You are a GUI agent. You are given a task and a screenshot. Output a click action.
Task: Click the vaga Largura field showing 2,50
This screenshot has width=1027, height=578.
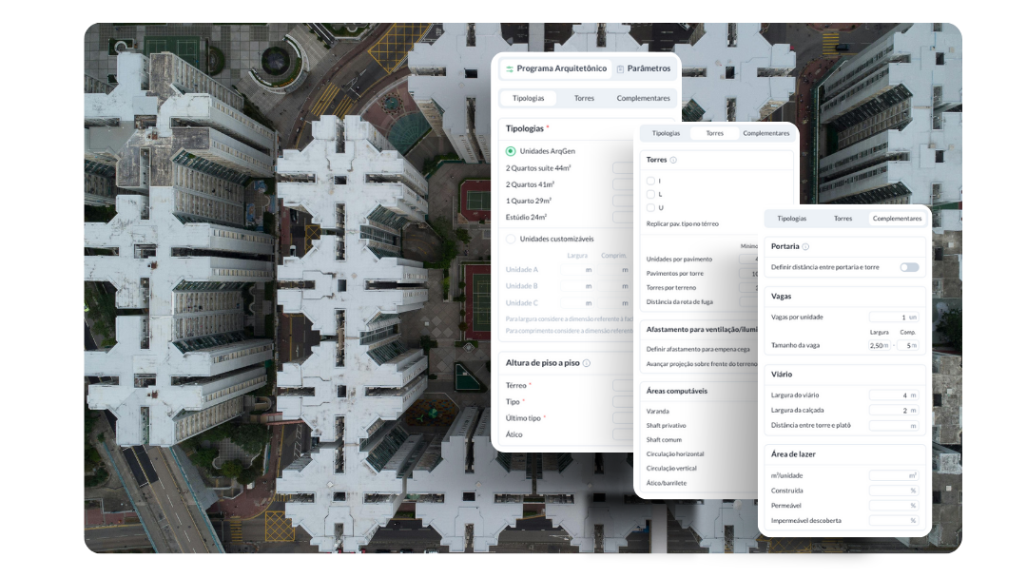click(x=879, y=345)
